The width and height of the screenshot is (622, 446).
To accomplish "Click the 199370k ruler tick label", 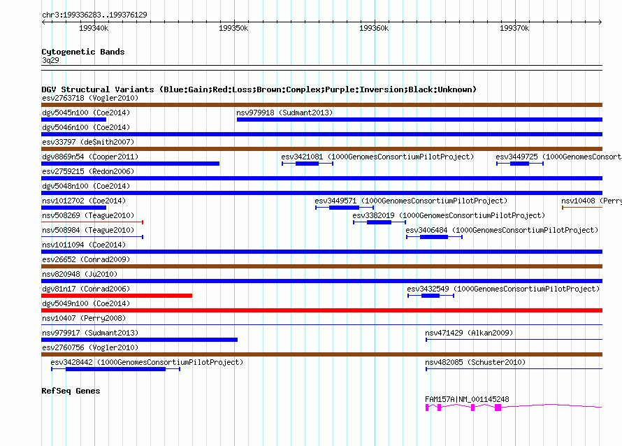I will [x=514, y=28].
